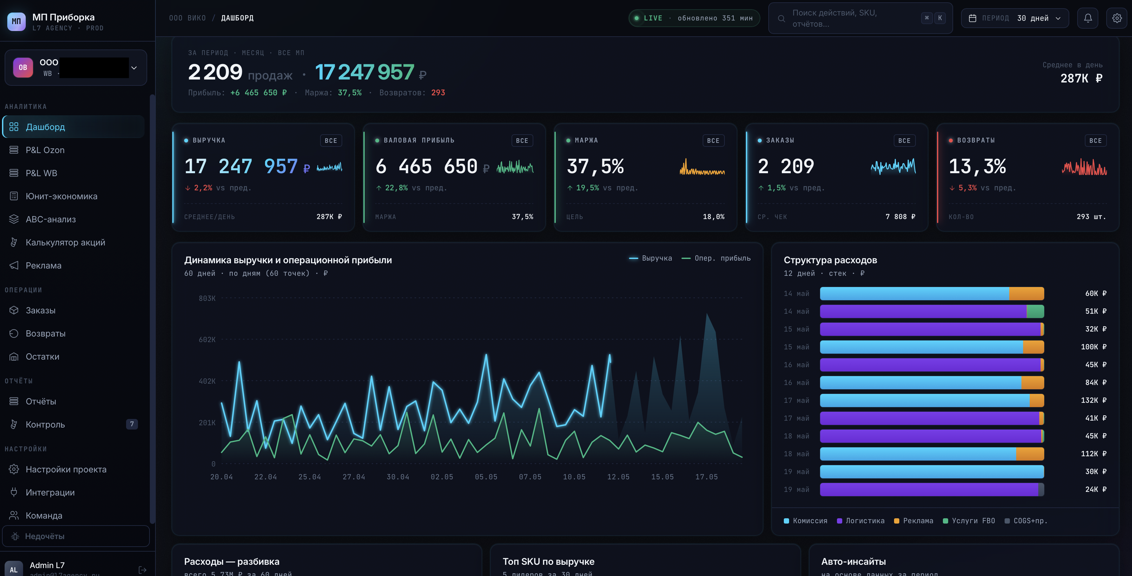Open the Период 30 дней dropdown
This screenshot has width=1132, height=576.
click(1015, 18)
